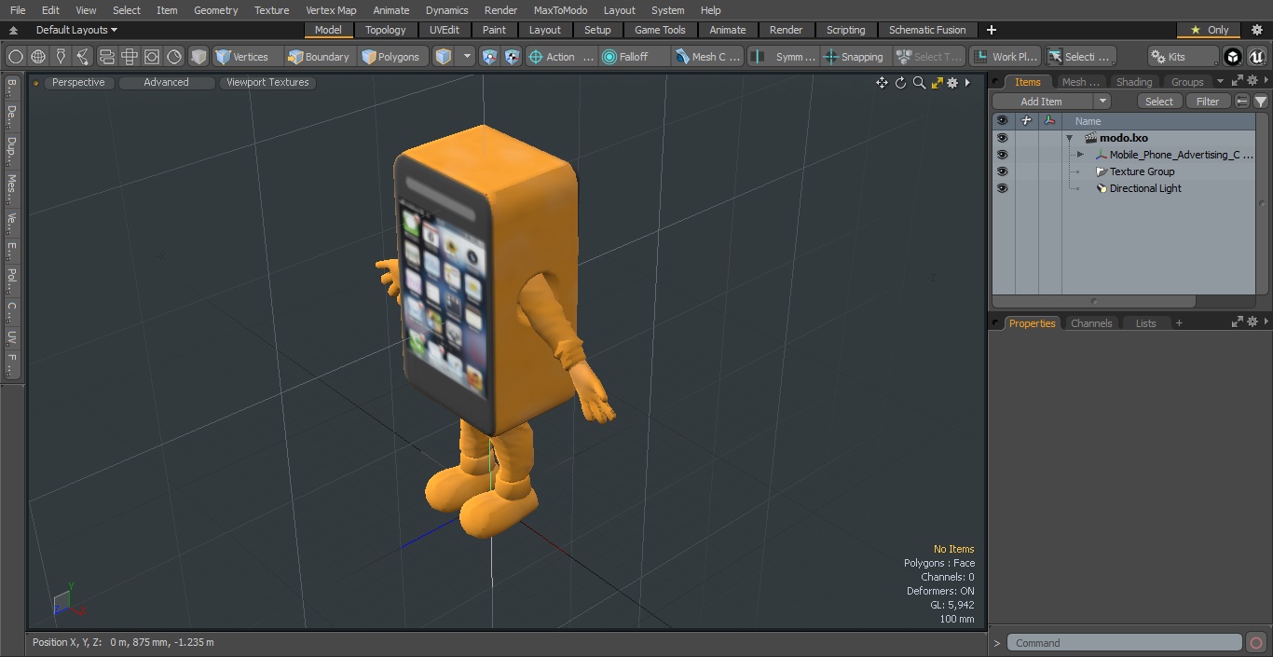Select the circular pie tool icon
Viewport: 1273px width, 657px height.
pos(174,57)
